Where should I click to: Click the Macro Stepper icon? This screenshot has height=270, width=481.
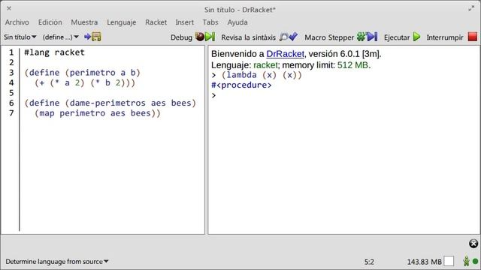click(x=367, y=37)
